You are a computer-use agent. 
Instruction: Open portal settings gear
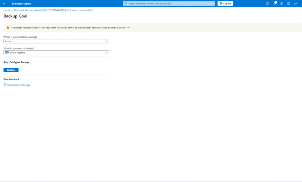coord(282,4)
